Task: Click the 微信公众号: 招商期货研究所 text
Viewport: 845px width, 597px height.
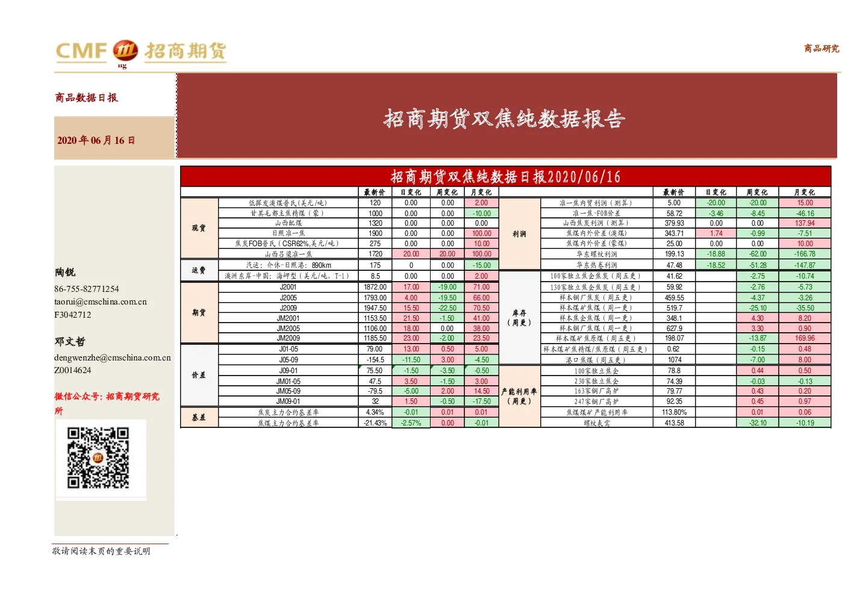Action: click(107, 403)
